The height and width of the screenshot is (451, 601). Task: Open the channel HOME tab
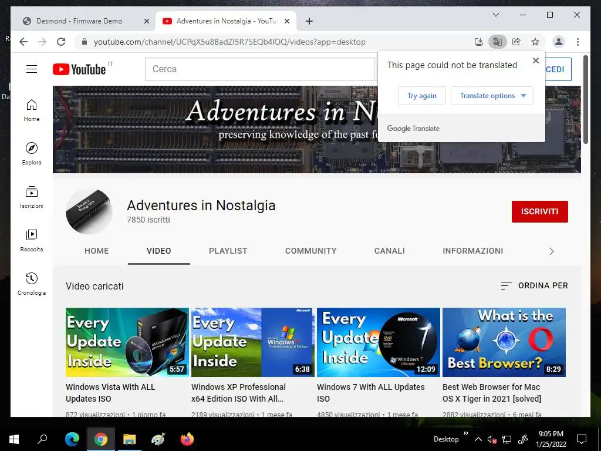[97, 251]
